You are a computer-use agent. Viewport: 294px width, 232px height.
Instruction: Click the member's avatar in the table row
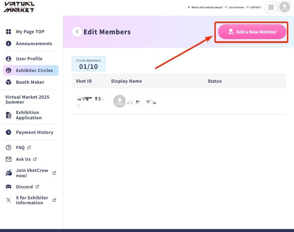click(119, 101)
